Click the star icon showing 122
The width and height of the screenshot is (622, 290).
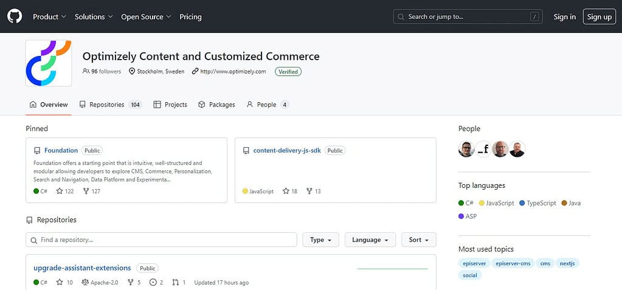click(60, 192)
